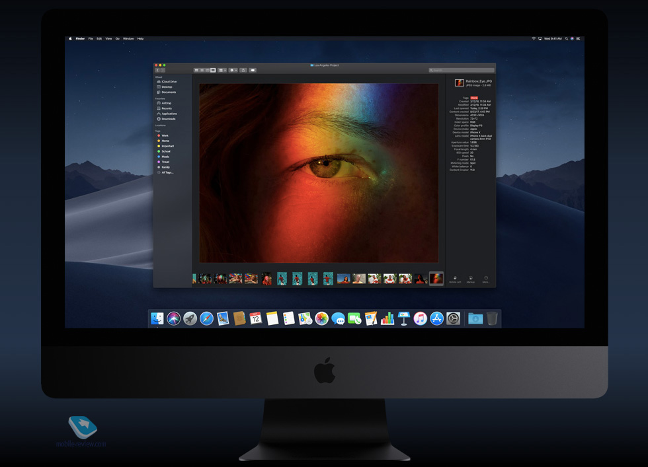Select the red Work tag in sidebar

(165, 135)
